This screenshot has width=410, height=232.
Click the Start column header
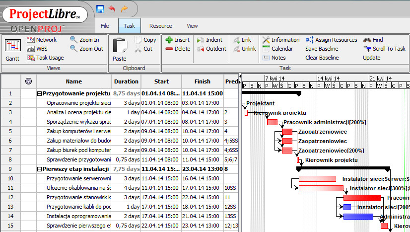pyautogui.click(x=161, y=81)
